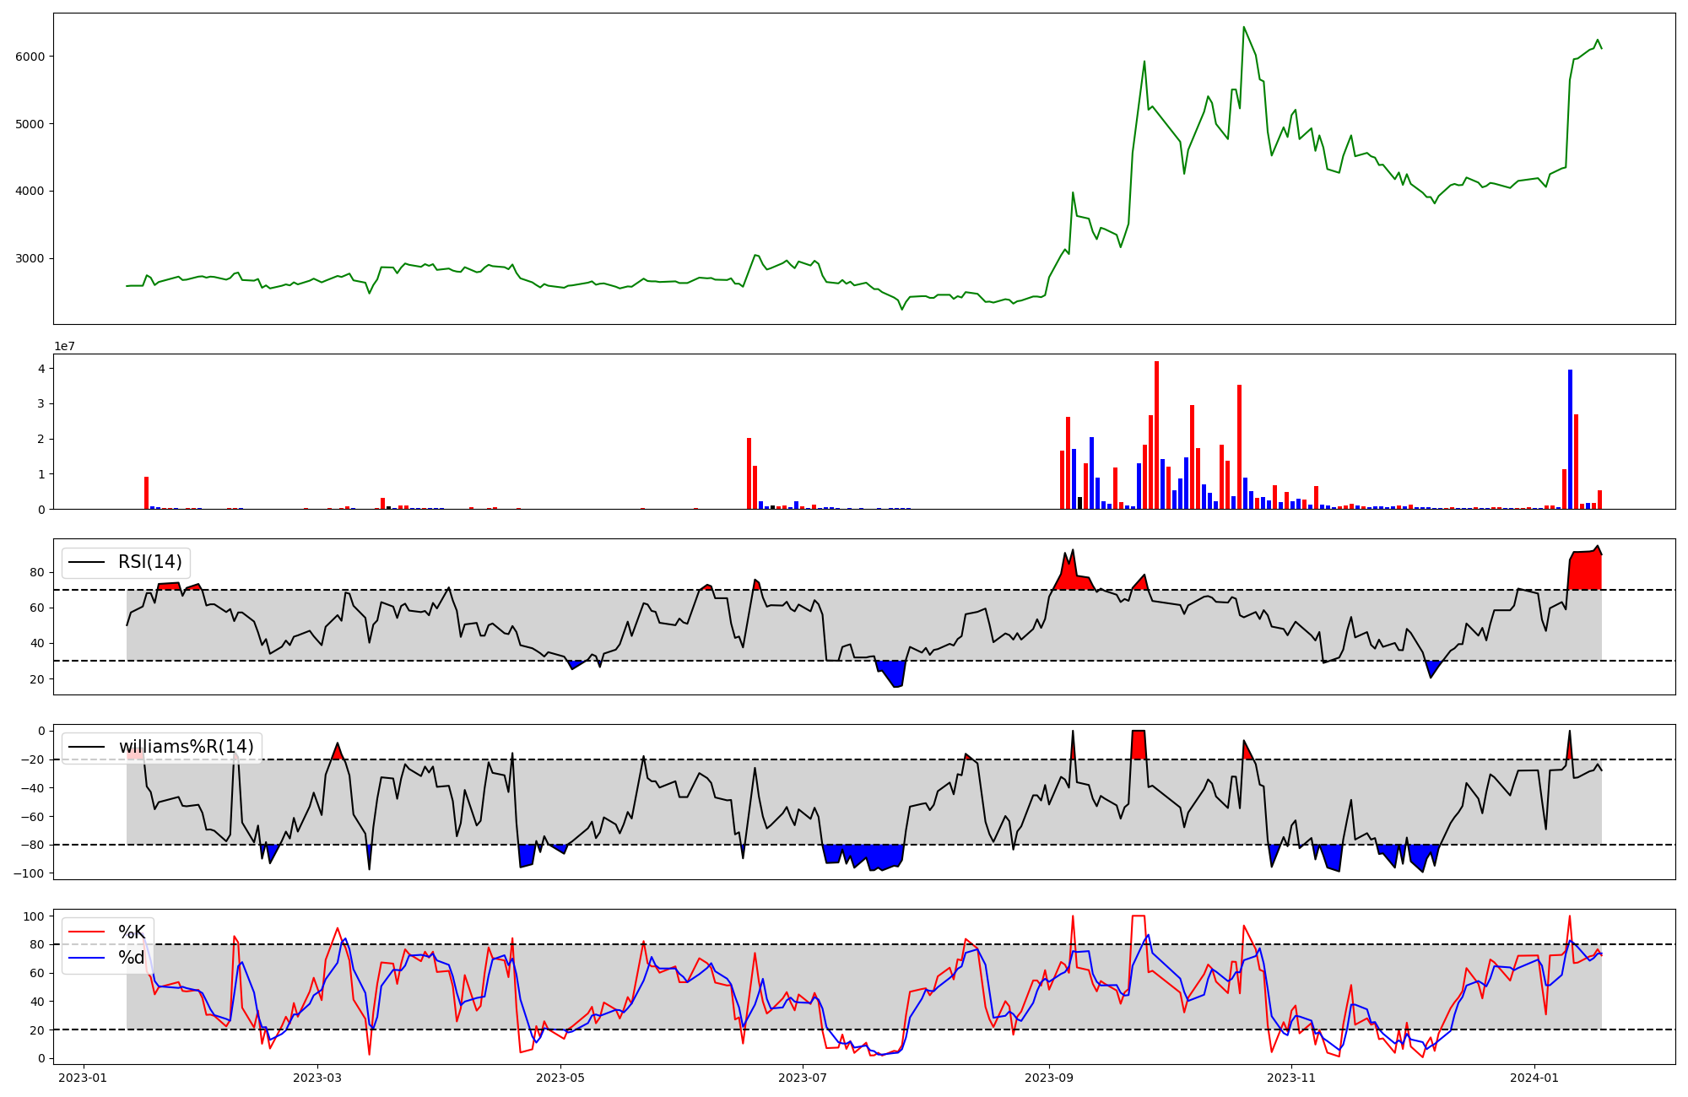This screenshot has height=1097, width=1688.
Task: Click the blue %d legend line sample
Action: click(86, 958)
